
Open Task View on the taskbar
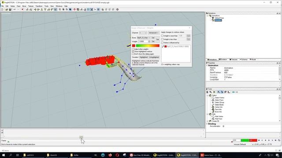point(18,155)
